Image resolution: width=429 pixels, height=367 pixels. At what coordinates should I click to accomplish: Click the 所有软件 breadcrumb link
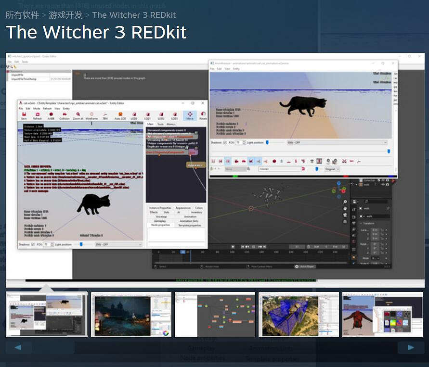[23, 15]
